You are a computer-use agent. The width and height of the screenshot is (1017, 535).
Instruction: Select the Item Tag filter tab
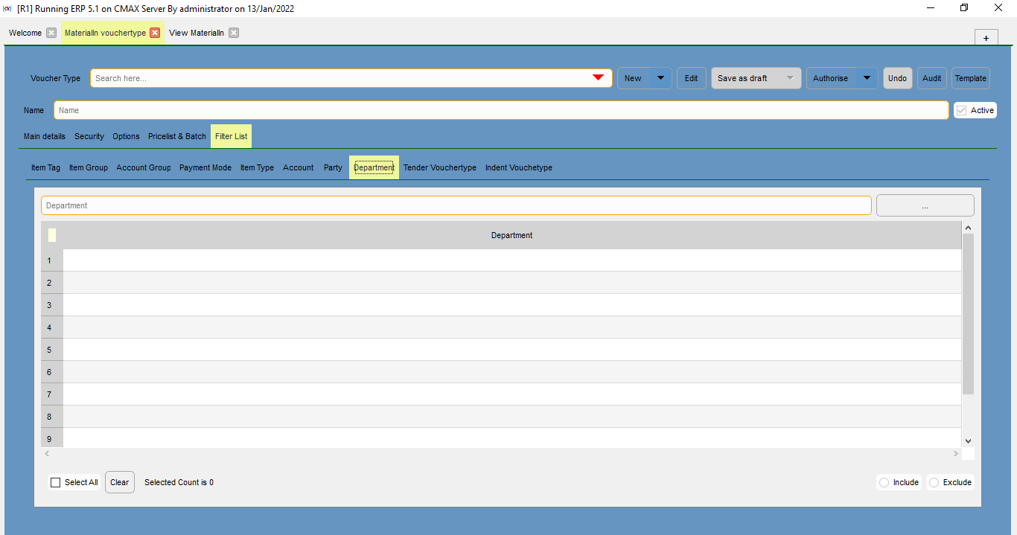point(45,167)
